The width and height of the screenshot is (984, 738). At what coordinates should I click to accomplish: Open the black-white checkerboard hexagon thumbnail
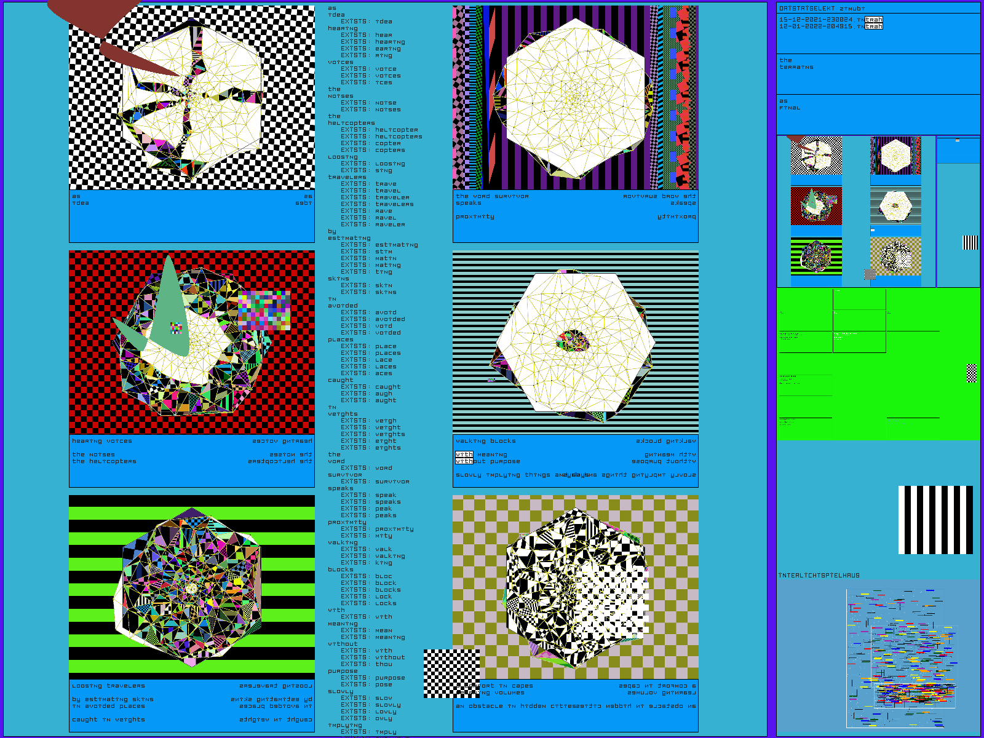(816, 156)
